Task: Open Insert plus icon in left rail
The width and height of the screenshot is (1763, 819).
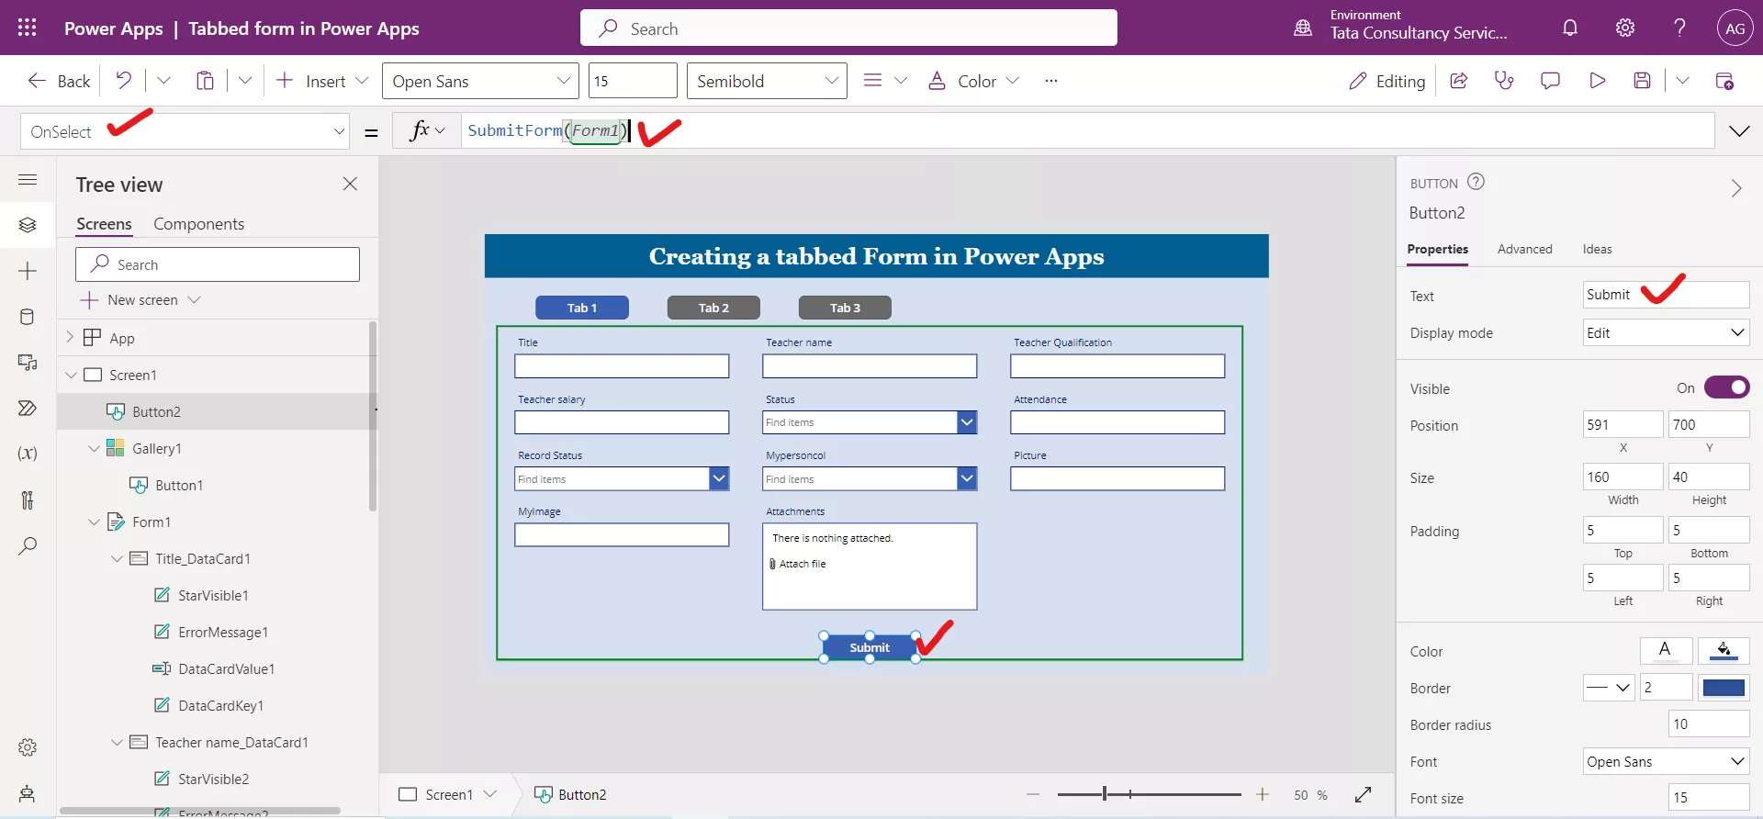Action: [x=28, y=271]
